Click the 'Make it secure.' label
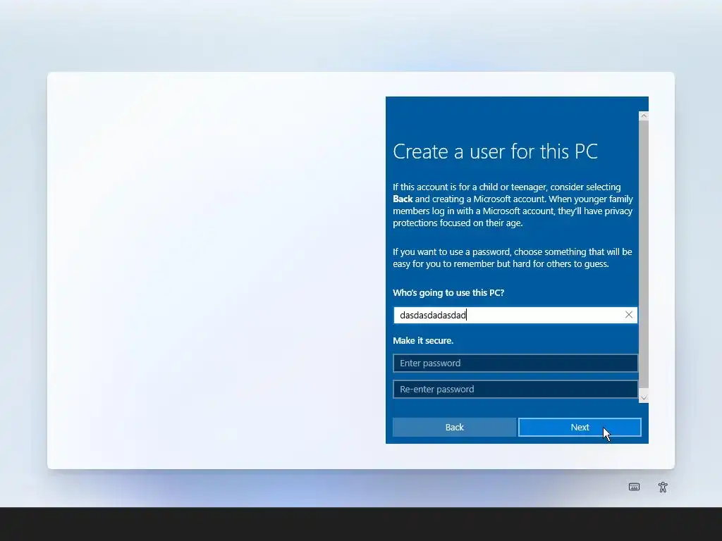The height and width of the screenshot is (541, 722). [x=423, y=341]
